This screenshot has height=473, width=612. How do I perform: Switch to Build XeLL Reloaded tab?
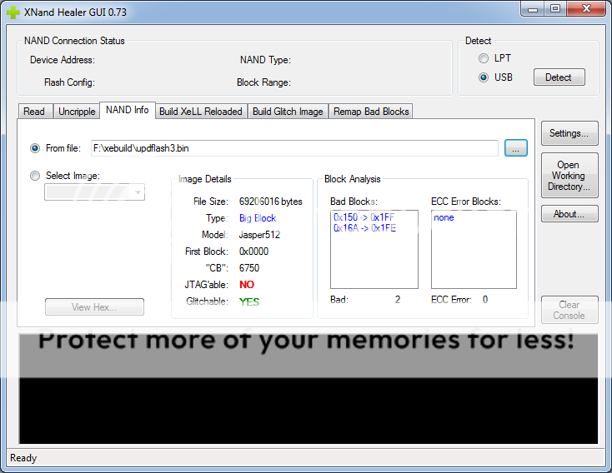point(200,112)
